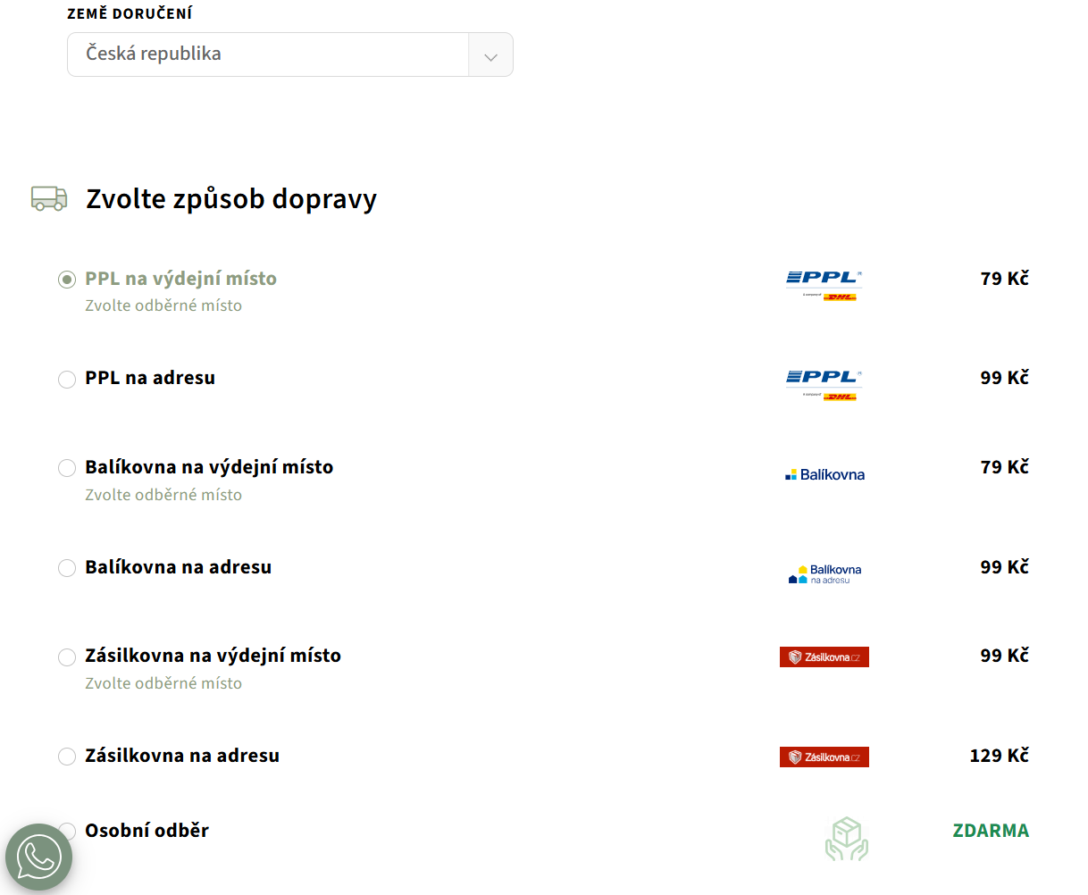Click the Zásilkovna na výdejní místo label
This screenshot has height=895, width=1088.
click(213, 656)
